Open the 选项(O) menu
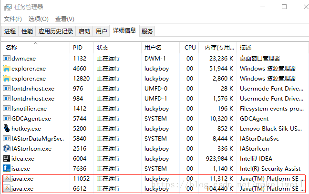This screenshot has height=194, width=309. click(x=39, y=19)
